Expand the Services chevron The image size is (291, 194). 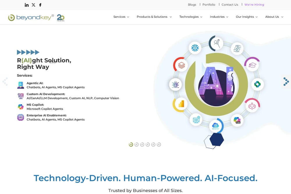click(x=128, y=17)
